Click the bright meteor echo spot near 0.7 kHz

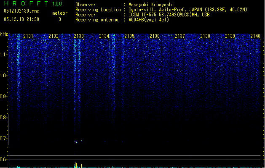pos(76,142)
